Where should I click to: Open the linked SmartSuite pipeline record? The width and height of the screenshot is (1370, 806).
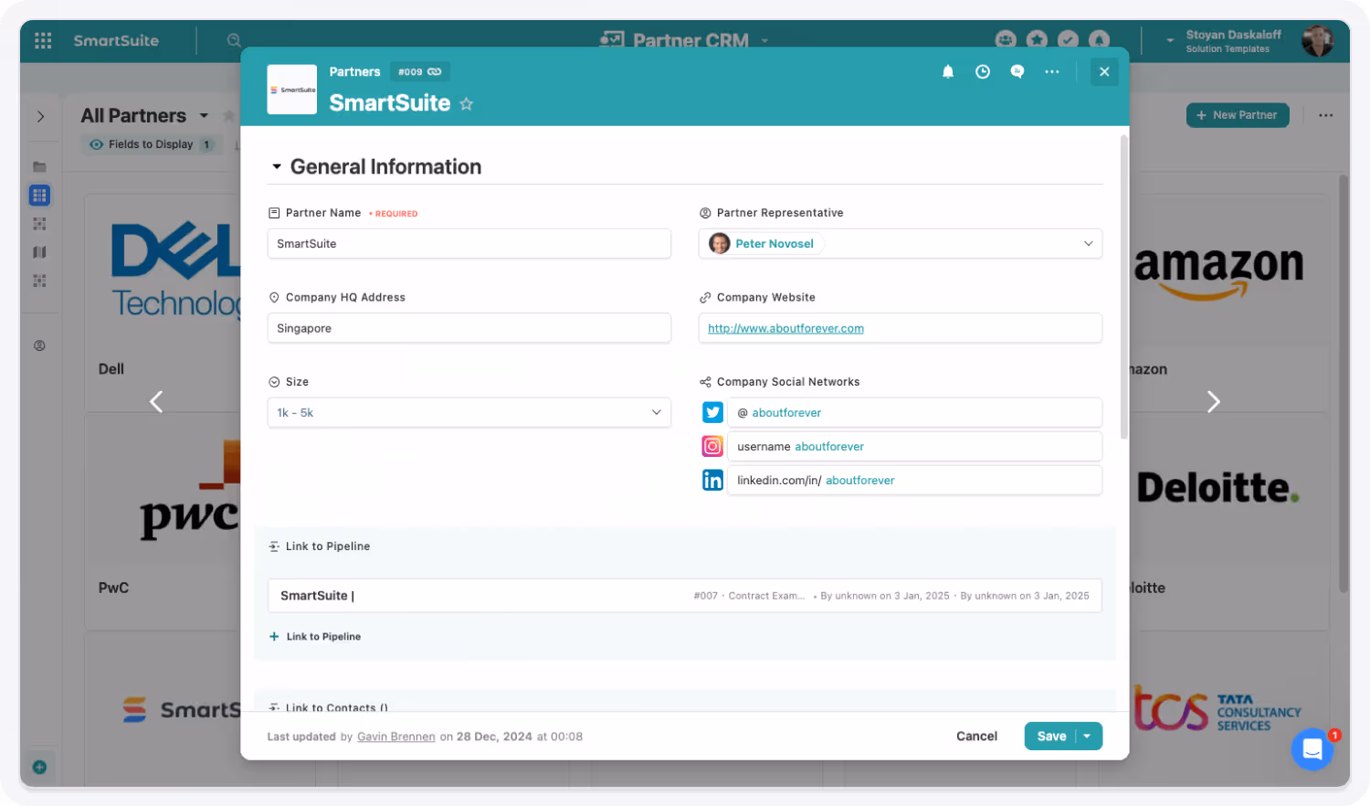(685, 595)
